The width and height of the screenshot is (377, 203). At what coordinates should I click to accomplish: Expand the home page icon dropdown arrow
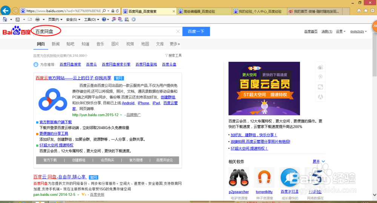[11, 20]
